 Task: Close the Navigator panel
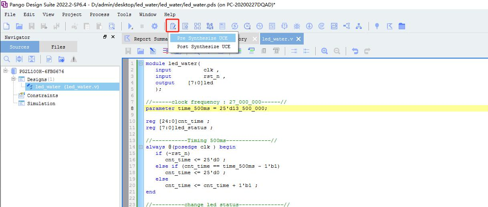pos(113,37)
